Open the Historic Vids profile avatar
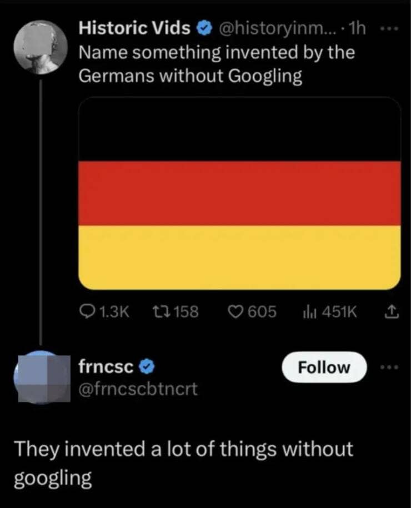The width and height of the screenshot is (411, 508). click(x=41, y=47)
